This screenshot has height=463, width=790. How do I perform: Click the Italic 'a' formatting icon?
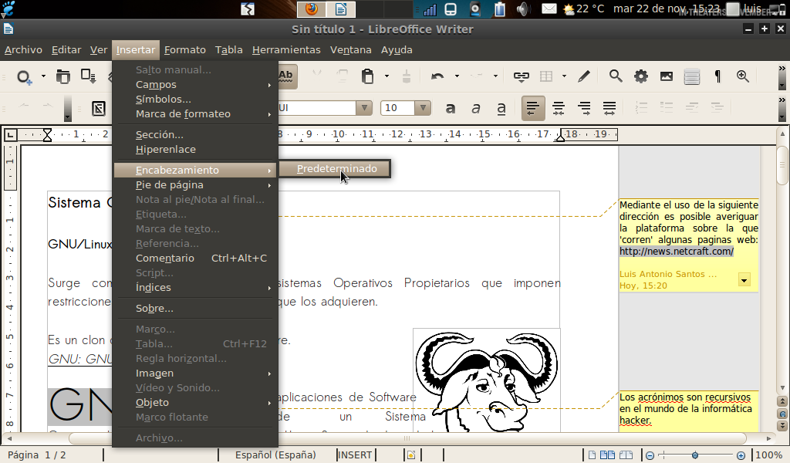click(475, 108)
